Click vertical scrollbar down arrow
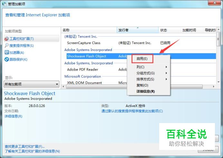This screenshot has width=223, height=158. tap(218, 82)
